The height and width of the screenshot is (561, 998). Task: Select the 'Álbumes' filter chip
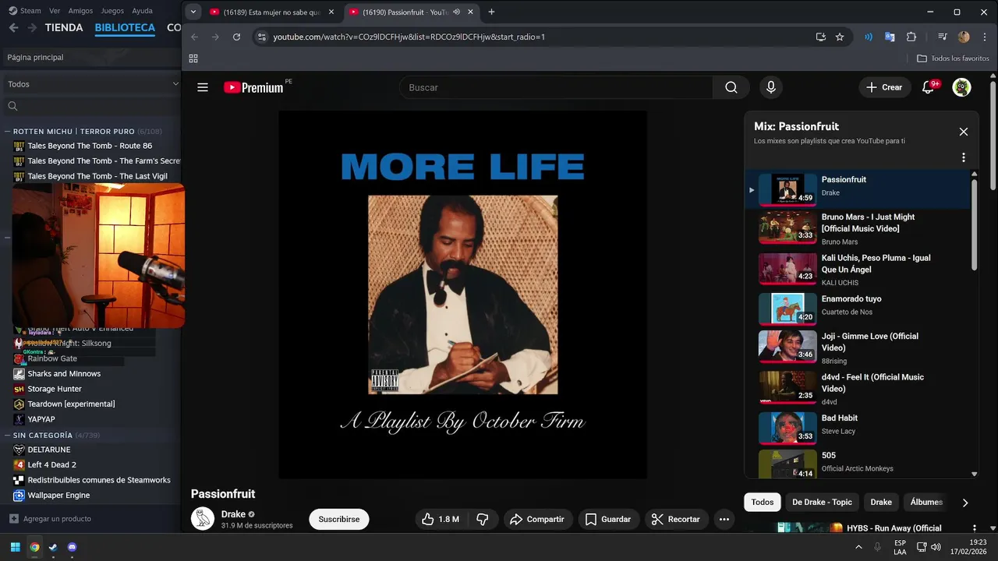926,503
